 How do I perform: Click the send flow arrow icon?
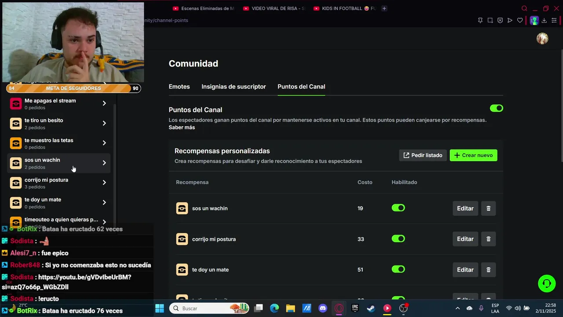510,20
